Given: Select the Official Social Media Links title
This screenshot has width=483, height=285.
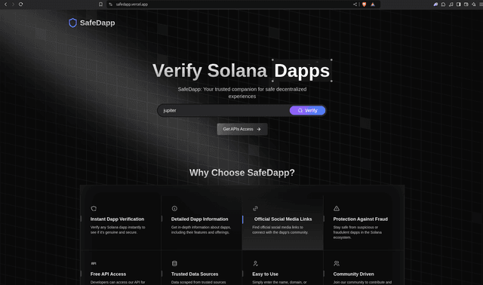Looking at the screenshot, I should pos(283,219).
